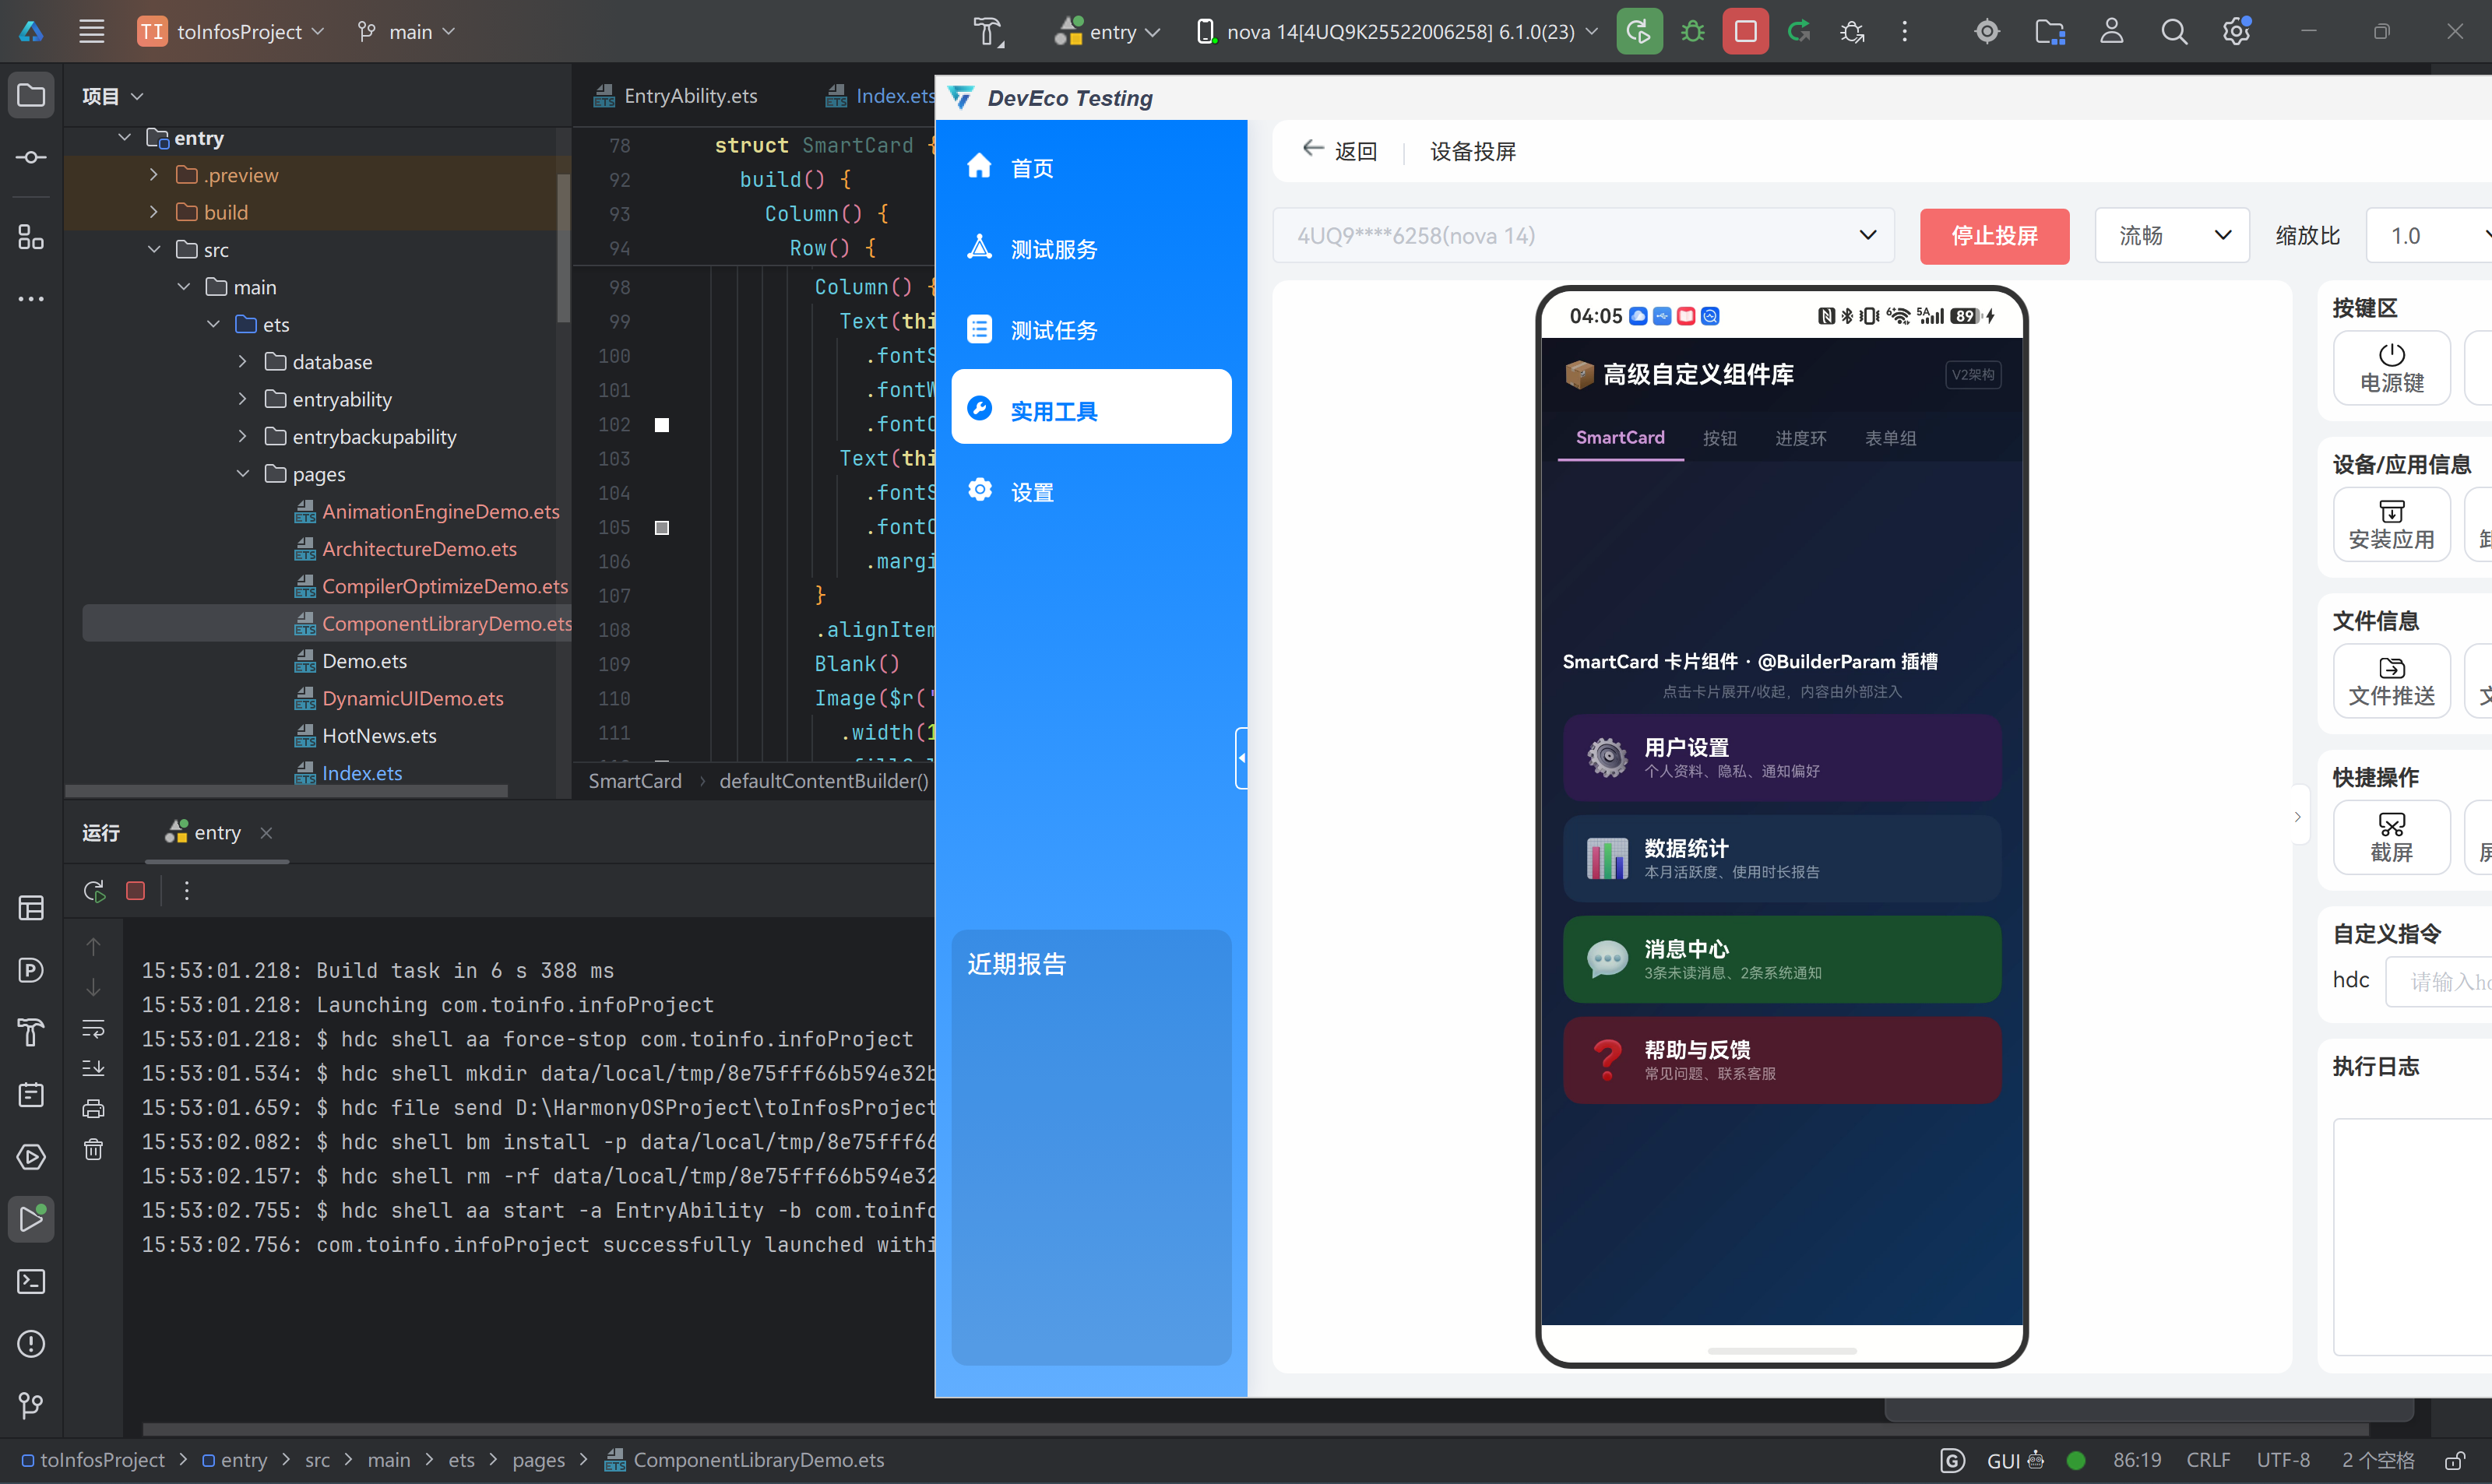Open the device manager folder icon

(x=2050, y=31)
